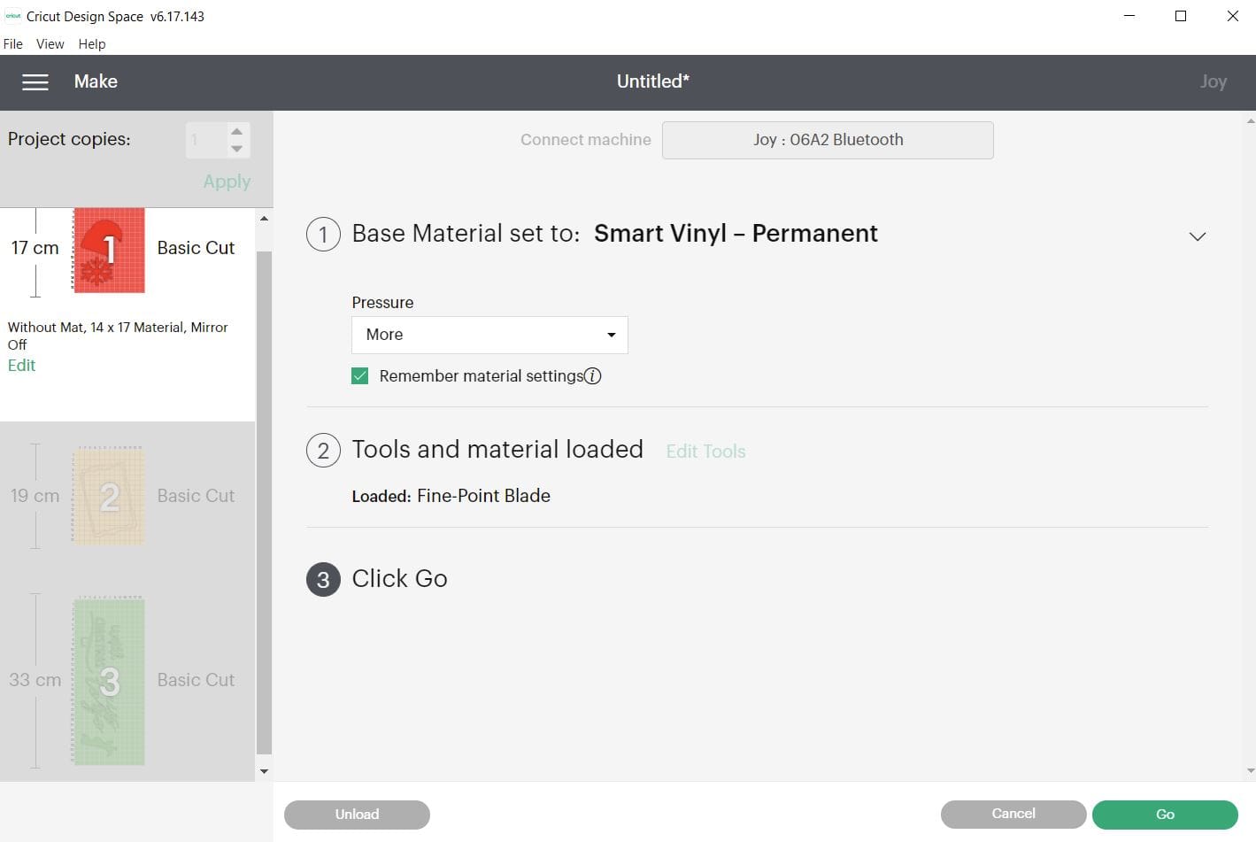Click the Loaded: Fine-Point Blade text
This screenshot has width=1256, height=842.
coord(451,496)
